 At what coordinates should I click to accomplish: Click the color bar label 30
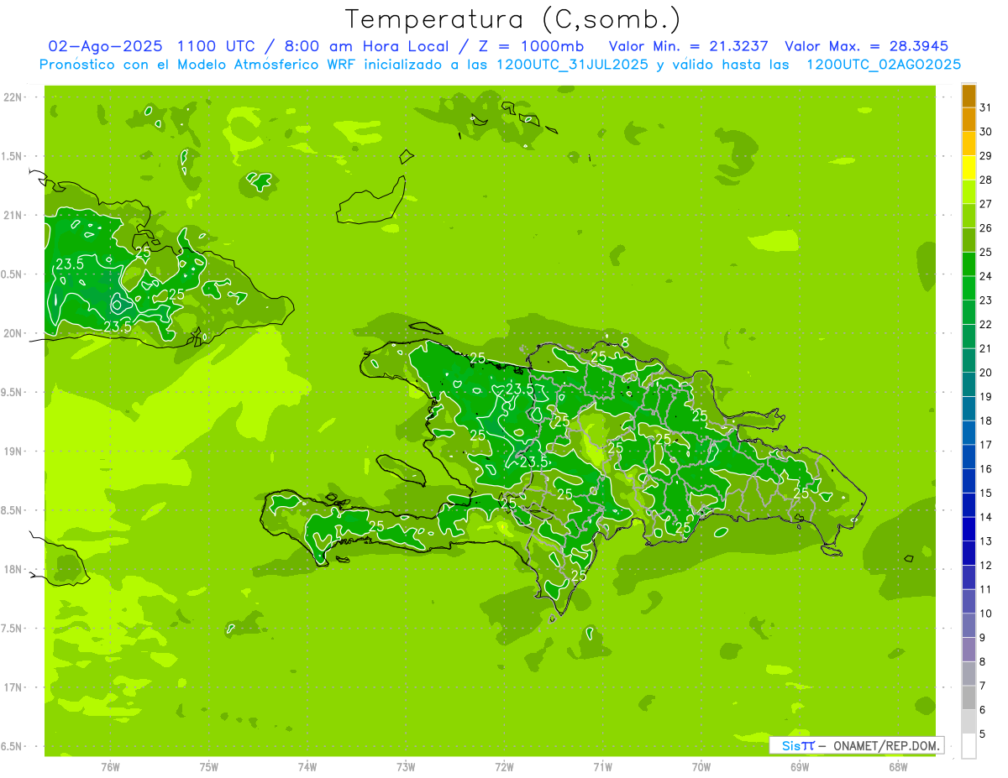click(x=986, y=132)
